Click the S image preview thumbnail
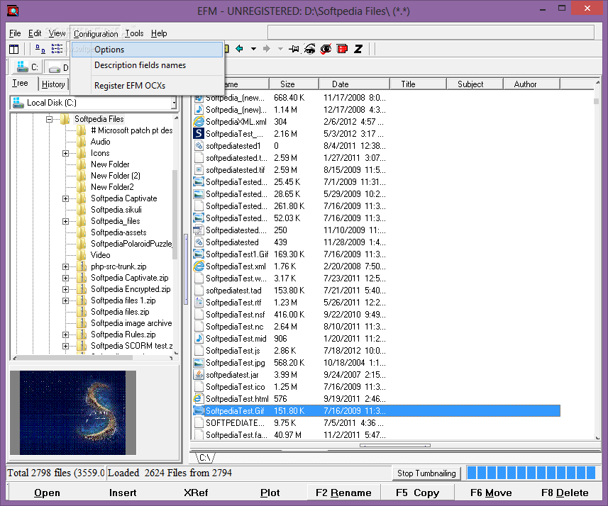Screen dimensions: 608x506 click(x=73, y=412)
